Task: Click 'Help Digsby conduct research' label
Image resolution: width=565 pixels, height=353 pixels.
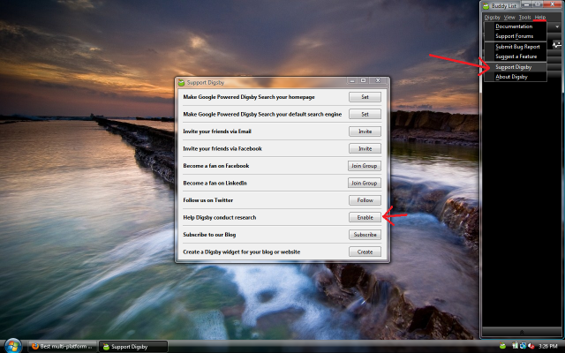Action: point(220,218)
